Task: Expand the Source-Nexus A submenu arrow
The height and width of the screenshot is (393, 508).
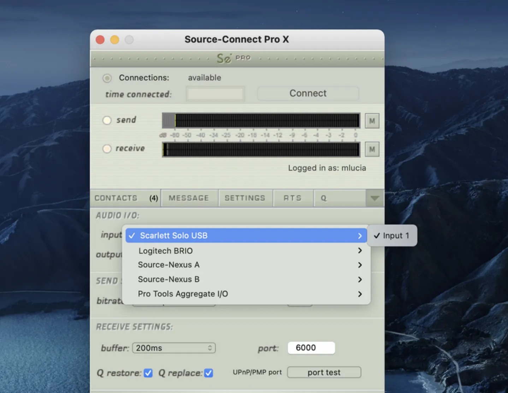Action: click(360, 265)
